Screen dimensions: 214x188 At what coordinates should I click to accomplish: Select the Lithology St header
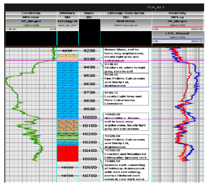(67, 21)
